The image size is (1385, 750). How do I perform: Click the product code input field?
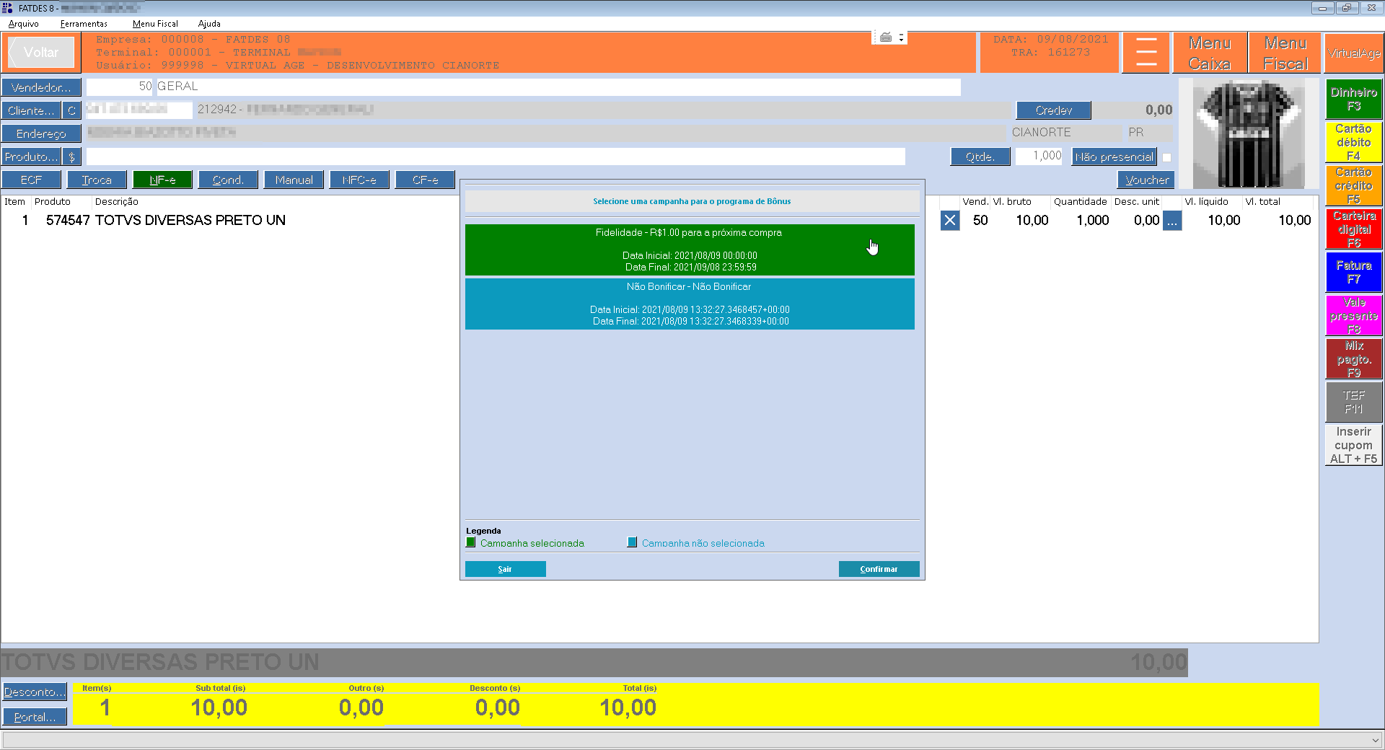[x=496, y=156]
